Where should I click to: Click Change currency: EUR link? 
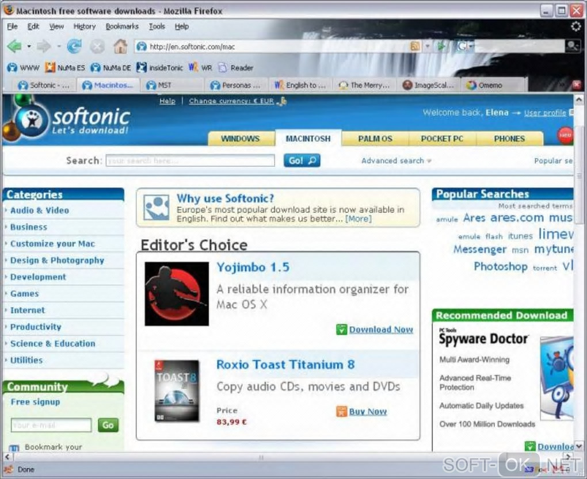click(x=231, y=101)
